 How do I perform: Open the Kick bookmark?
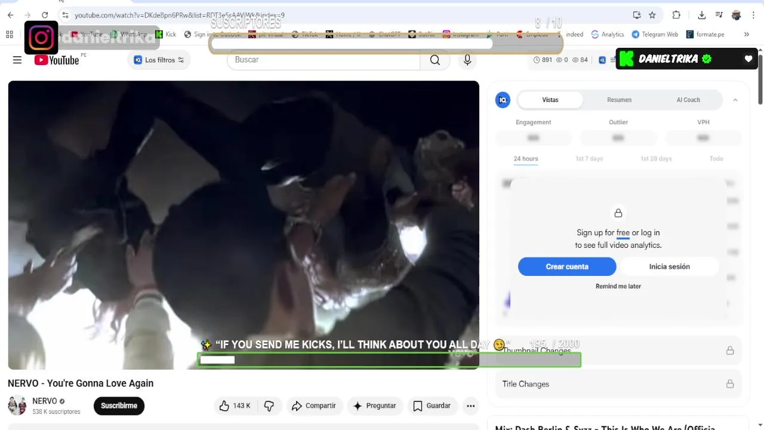[x=166, y=34]
